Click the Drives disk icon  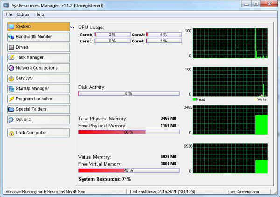pyautogui.click(x=11, y=47)
